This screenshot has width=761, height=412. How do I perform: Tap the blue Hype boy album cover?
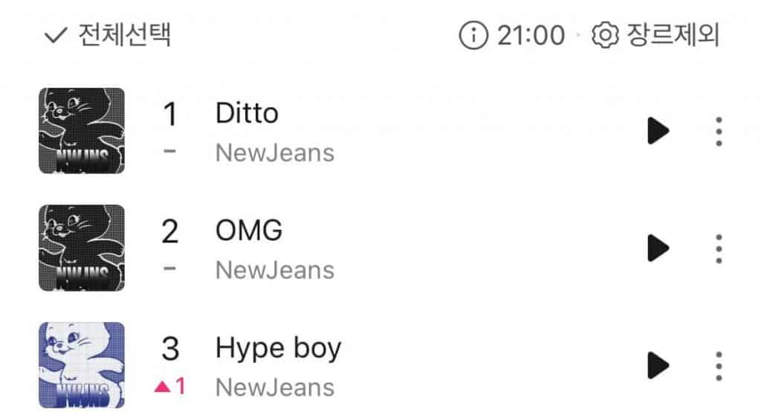82,364
